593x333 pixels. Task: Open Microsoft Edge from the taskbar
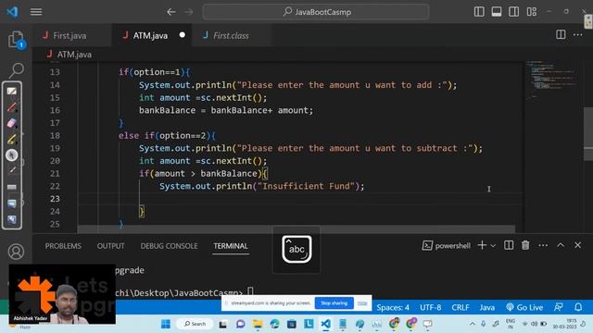click(x=274, y=324)
